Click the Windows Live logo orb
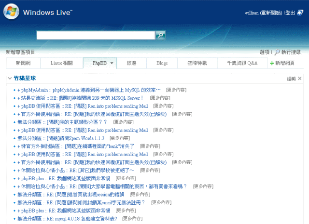 pyautogui.click(x=11, y=12)
